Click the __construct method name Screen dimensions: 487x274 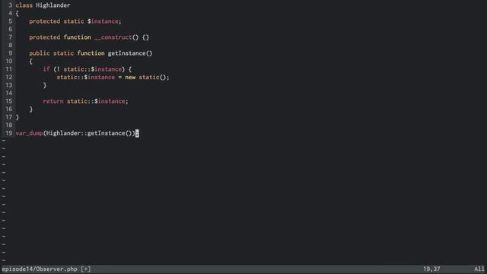(113, 37)
